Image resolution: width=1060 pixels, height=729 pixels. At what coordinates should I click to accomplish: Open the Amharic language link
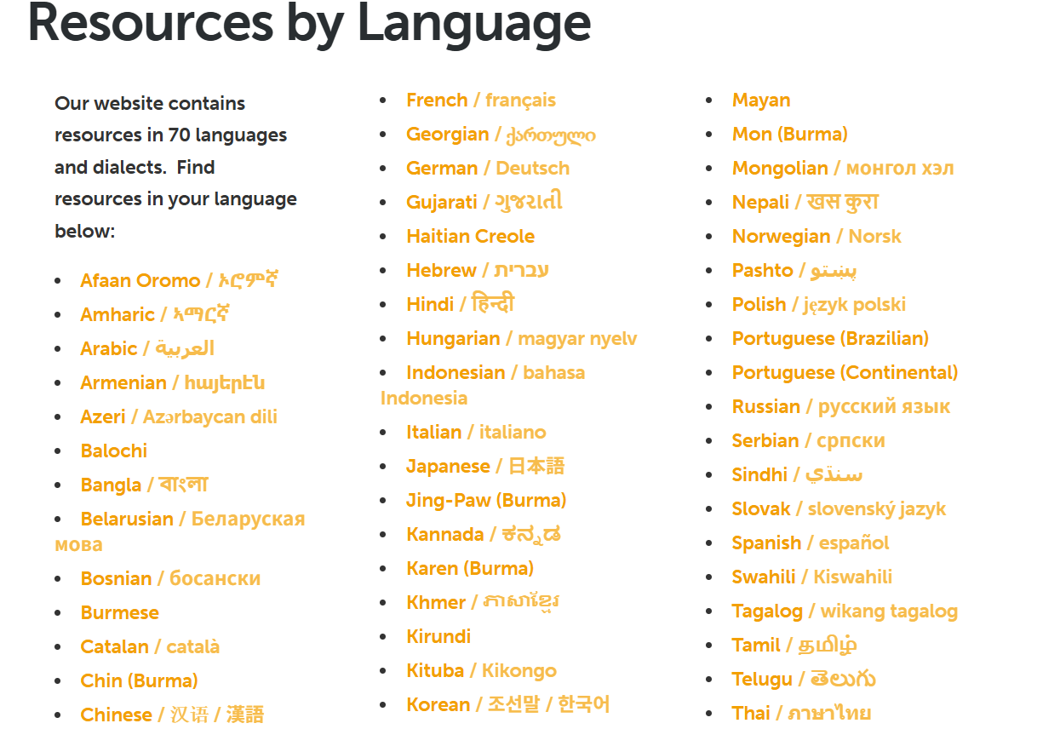tap(155, 314)
